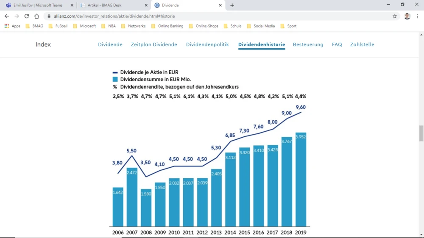This screenshot has width=424, height=238.
Task: Expand the Fußball bookmark folder
Action: (58, 26)
